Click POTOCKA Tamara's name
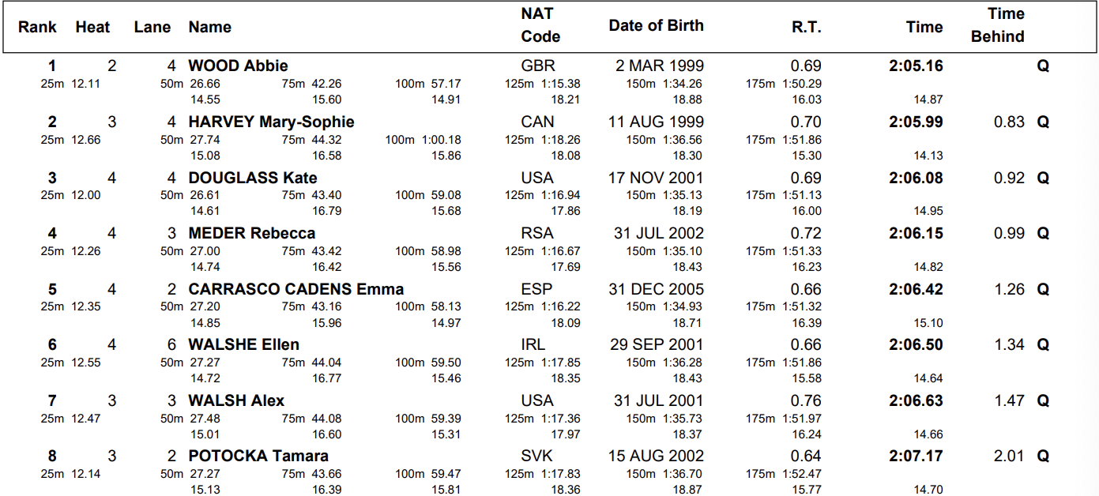 tap(258, 457)
